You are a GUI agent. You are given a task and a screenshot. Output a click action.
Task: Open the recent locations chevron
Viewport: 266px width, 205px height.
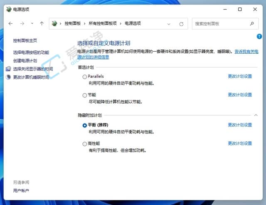(32, 23)
